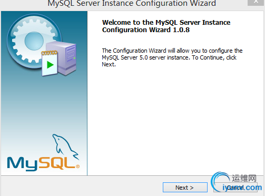Click the MySQL dolphin logo

(x=43, y=153)
